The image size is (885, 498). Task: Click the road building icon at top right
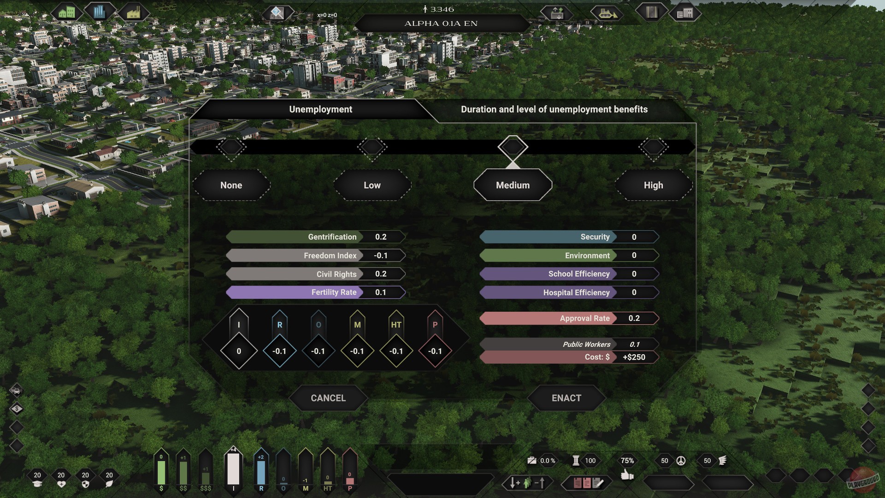pyautogui.click(x=651, y=12)
